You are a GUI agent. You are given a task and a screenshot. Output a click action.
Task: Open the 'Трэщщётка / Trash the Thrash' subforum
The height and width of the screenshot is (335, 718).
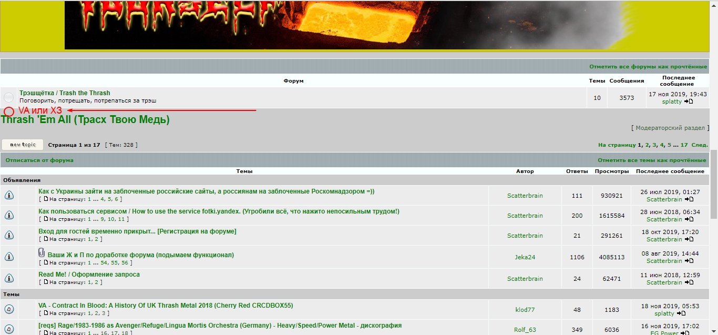65,93
